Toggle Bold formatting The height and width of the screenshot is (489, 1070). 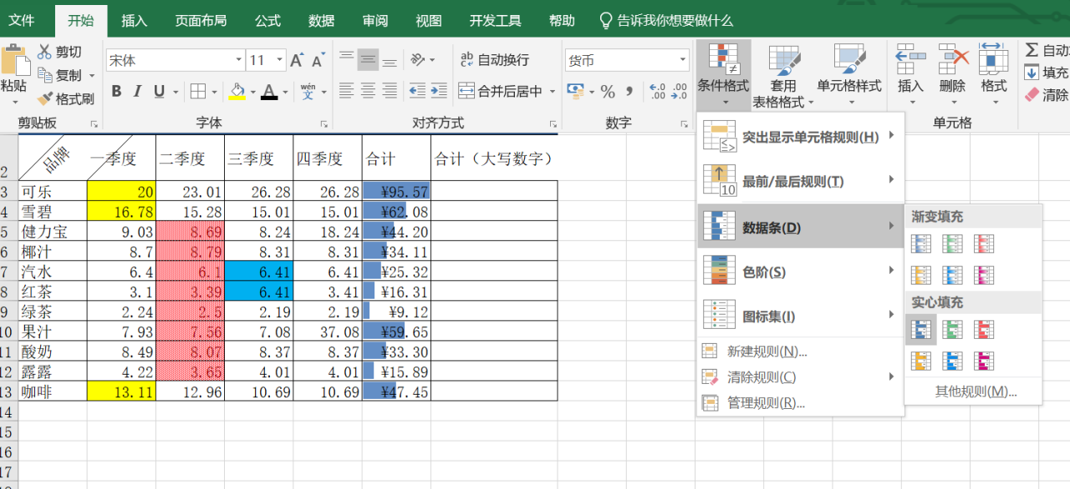point(116,91)
